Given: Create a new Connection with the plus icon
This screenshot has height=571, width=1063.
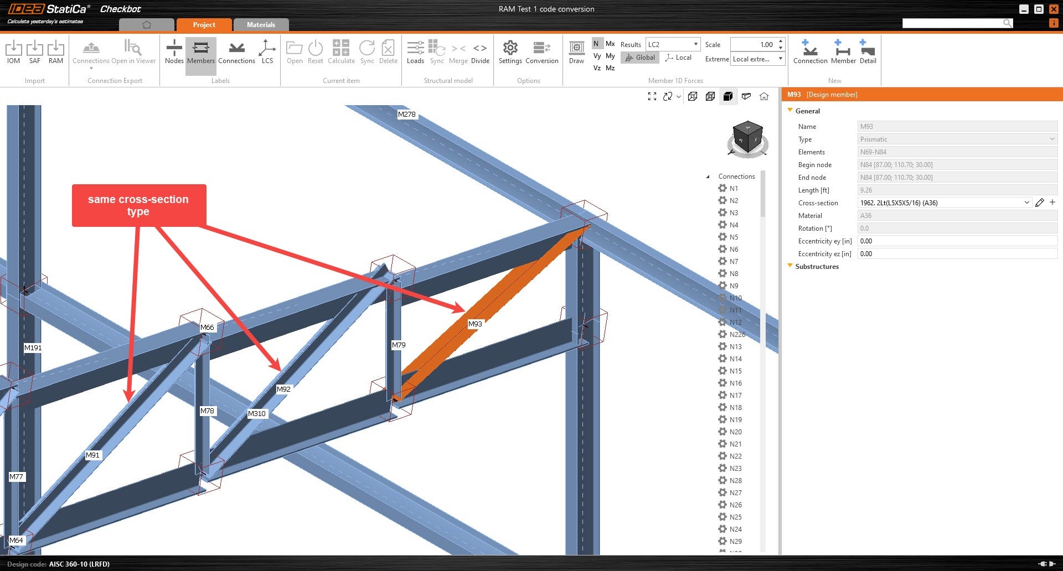Looking at the screenshot, I should [x=810, y=51].
